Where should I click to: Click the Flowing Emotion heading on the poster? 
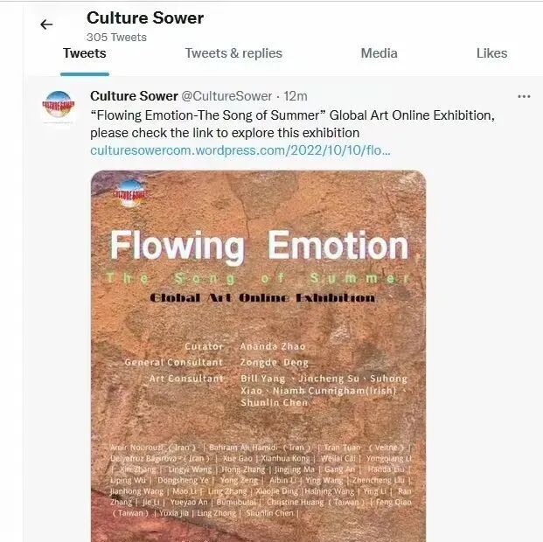click(x=259, y=246)
